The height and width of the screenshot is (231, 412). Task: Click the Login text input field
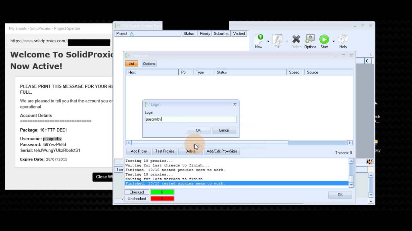[x=191, y=119]
